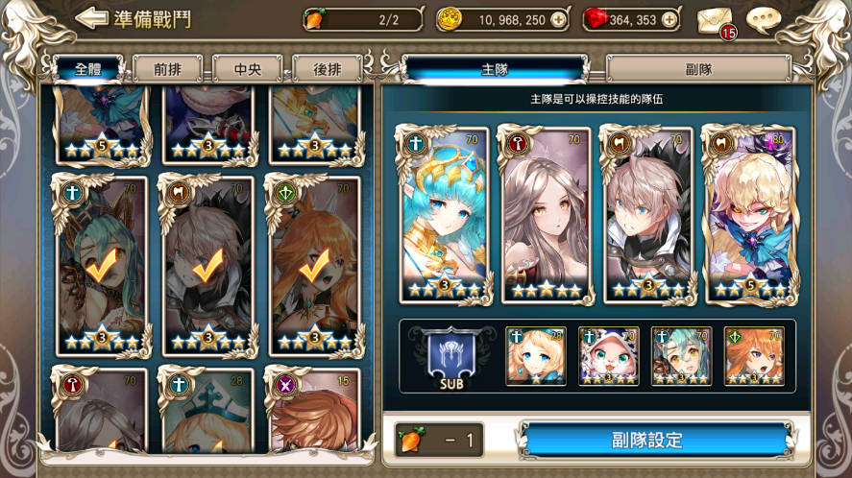This screenshot has width=852, height=478.
Task: Add gold using the coin plus icon
Action: [558, 20]
